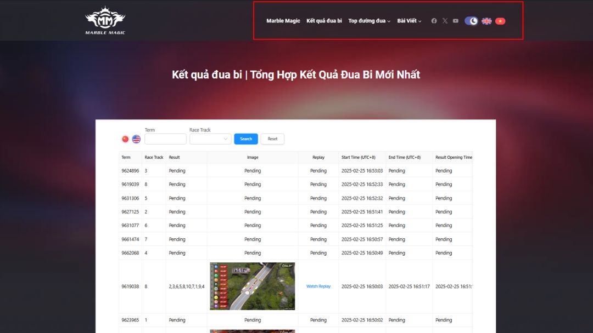Viewport: 593px width, 333px height.
Task: Click start time 2025-02-25 16:51:41
Action: point(362,211)
